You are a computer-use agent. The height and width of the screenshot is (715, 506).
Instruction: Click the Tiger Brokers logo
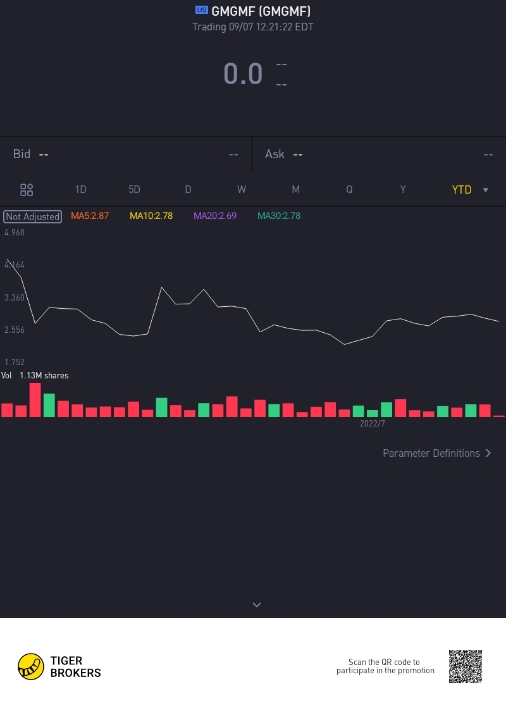click(x=59, y=666)
